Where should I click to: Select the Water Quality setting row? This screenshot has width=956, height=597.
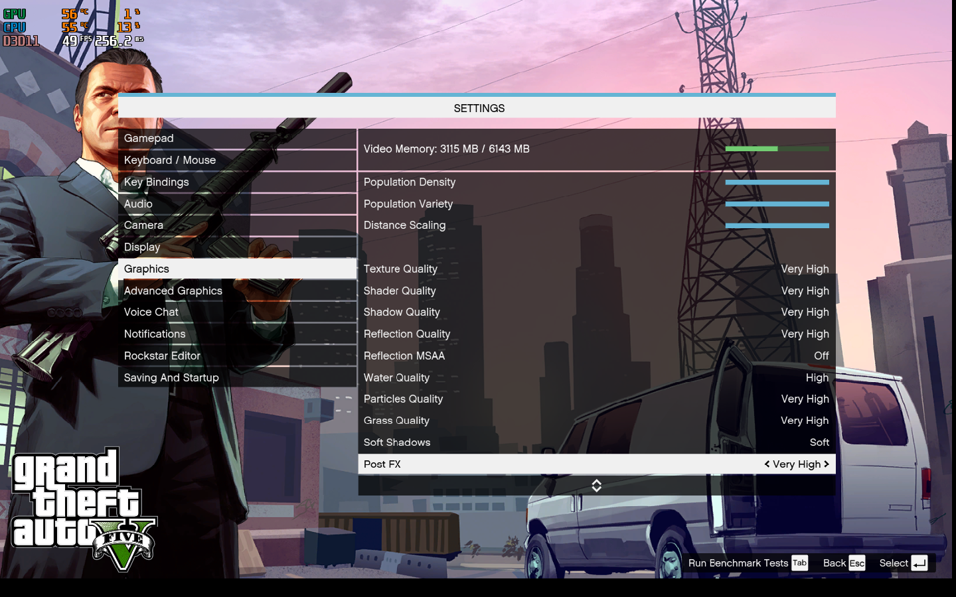(x=597, y=377)
